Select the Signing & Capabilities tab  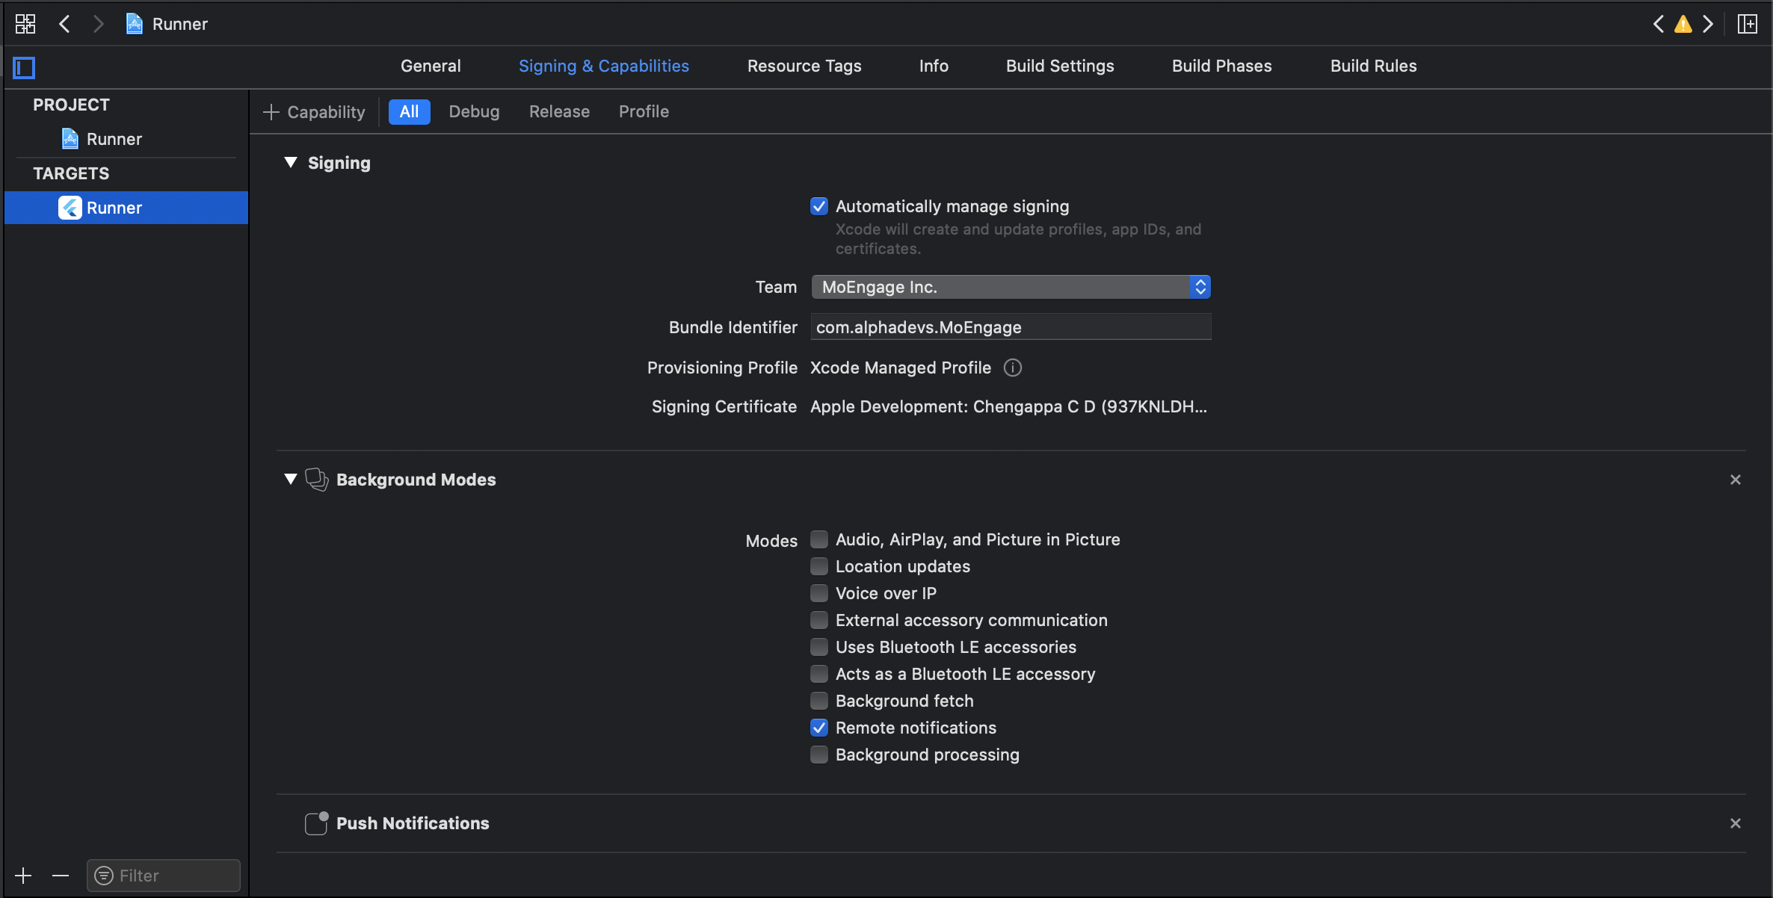pyautogui.click(x=604, y=66)
